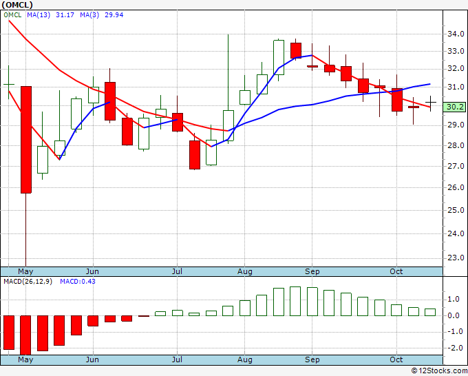Select May on the MACD panel date axis

click(25, 360)
